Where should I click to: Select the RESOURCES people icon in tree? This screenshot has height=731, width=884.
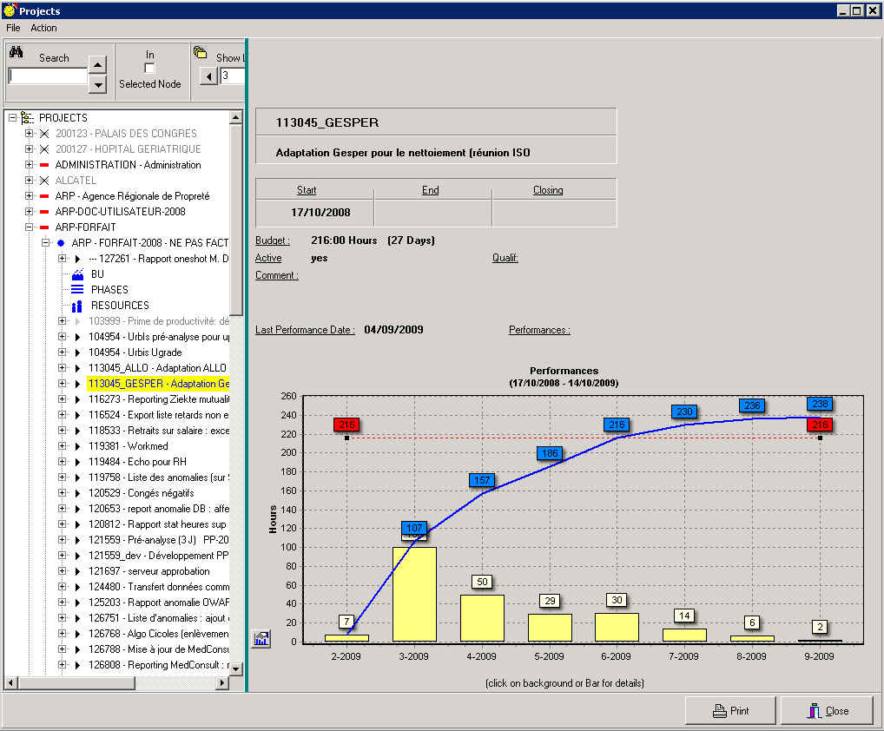click(x=77, y=306)
